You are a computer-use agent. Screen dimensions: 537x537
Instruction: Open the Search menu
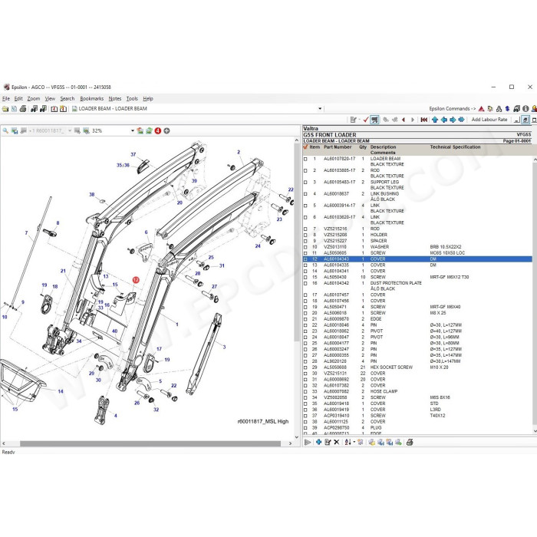coord(68,99)
